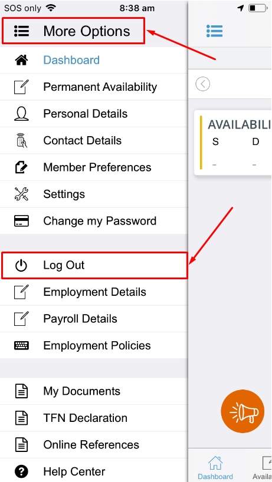The width and height of the screenshot is (272, 482).
Task: Click the wrench and screwdriver Settings icon
Action: point(22,194)
